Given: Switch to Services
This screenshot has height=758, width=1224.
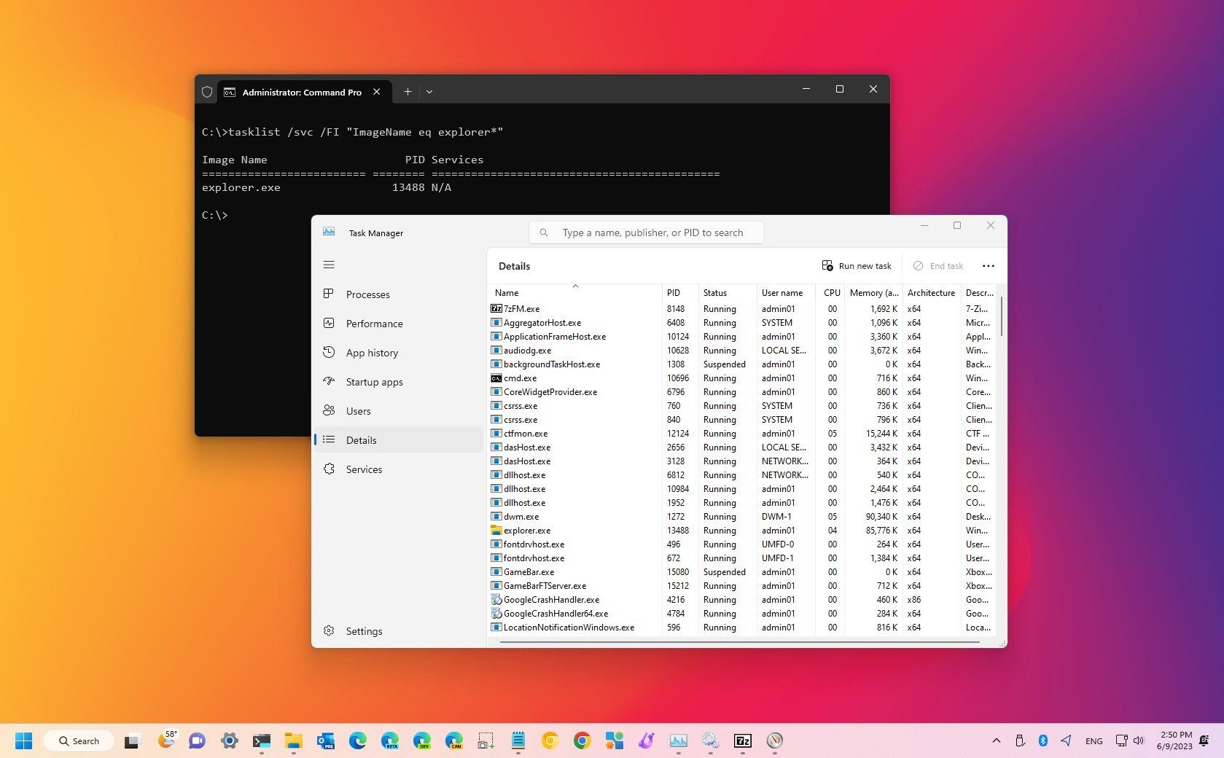Looking at the screenshot, I should [x=364, y=469].
